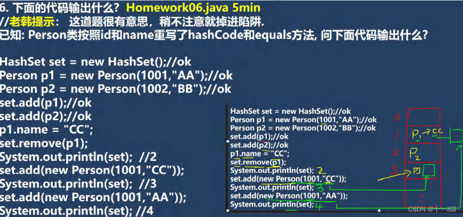The image size is (463, 217).
Task: Click the println line commented "//3"
Action: pos(78,184)
